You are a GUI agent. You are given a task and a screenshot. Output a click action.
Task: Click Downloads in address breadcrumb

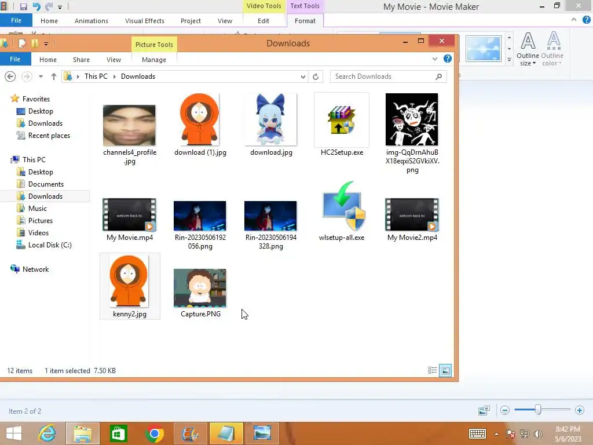coord(138,76)
